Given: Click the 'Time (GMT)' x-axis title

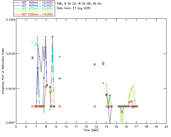Looking at the screenshot, I should tap(91, 130).
